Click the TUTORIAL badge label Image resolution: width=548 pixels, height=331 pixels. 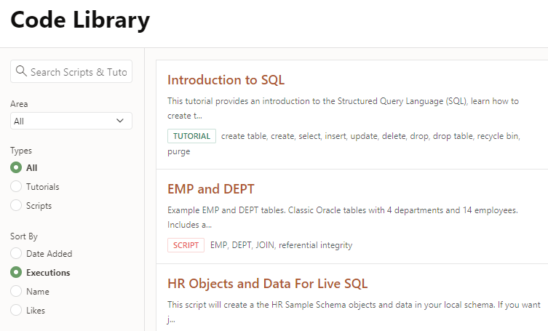coord(191,136)
